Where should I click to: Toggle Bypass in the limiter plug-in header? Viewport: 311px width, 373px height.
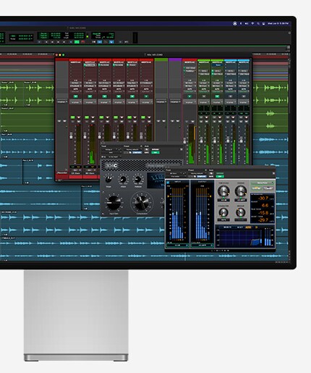[219, 173]
